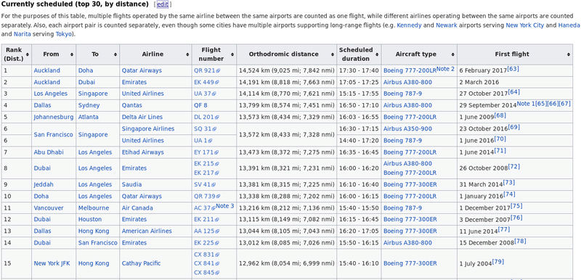581x280 pixels.
Task: Open the Singapore Airlines link
Action: tap(148, 128)
